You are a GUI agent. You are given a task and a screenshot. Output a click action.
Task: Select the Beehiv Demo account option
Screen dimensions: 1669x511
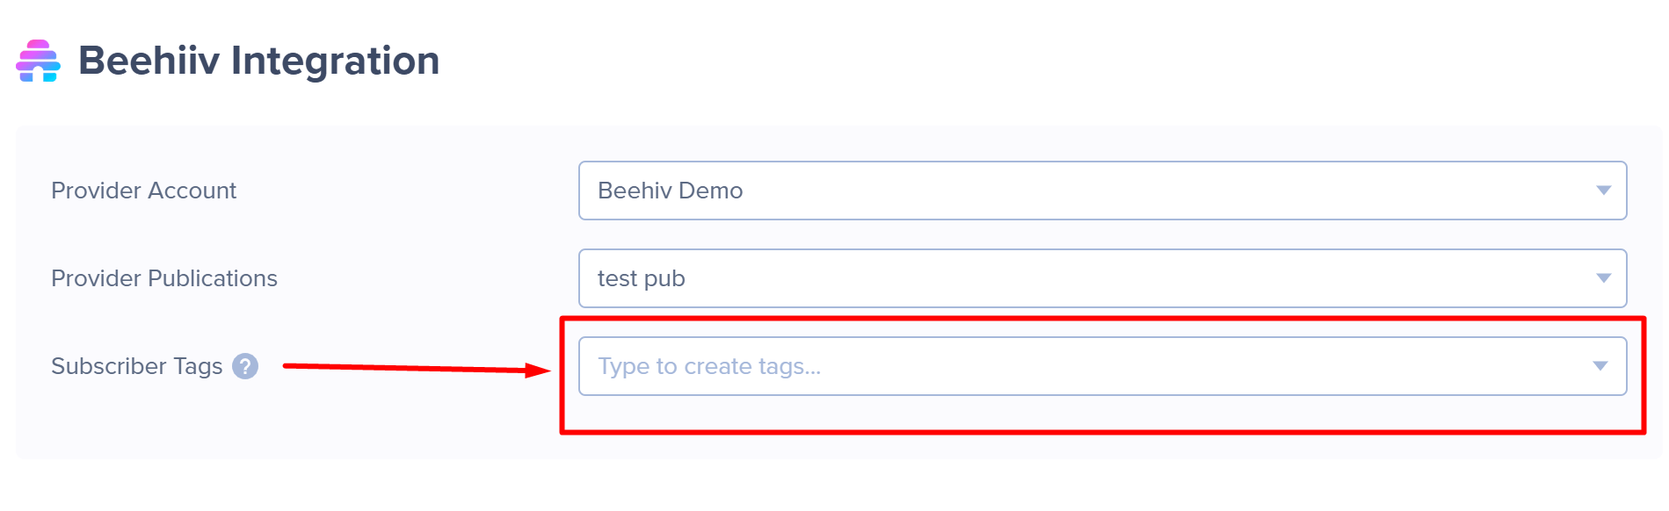[671, 191]
